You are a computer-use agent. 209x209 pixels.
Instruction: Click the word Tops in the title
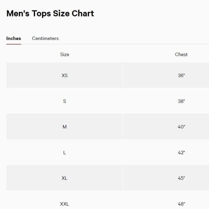(41, 14)
